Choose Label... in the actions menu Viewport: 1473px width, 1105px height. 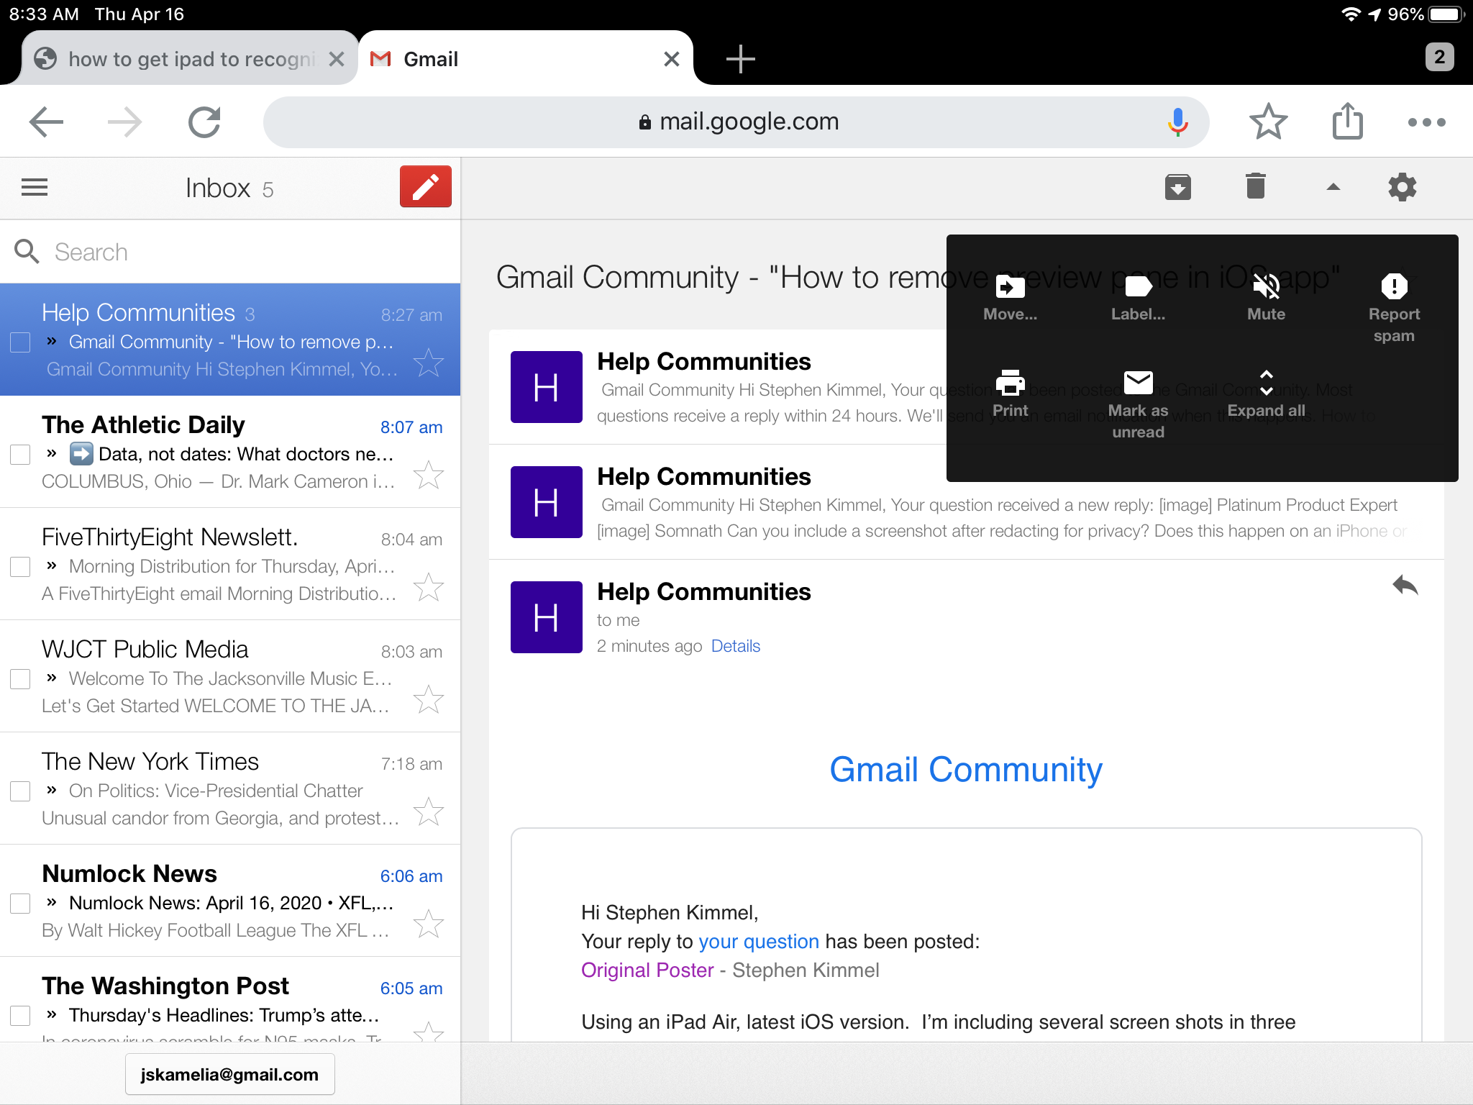[1138, 298]
